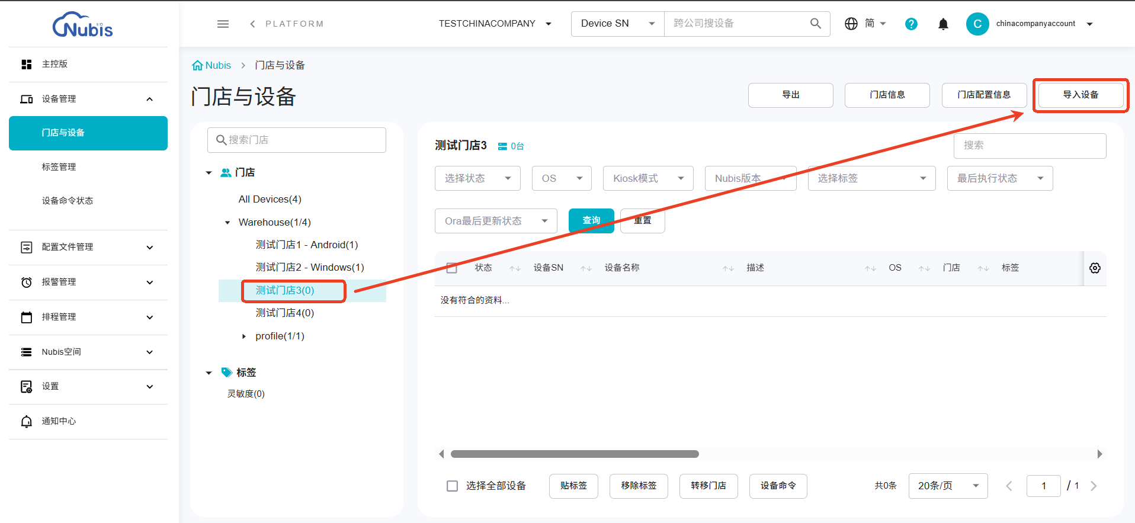Click the 导出 export button
The width and height of the screenshot is (1135, 523).
coord(791,95)
